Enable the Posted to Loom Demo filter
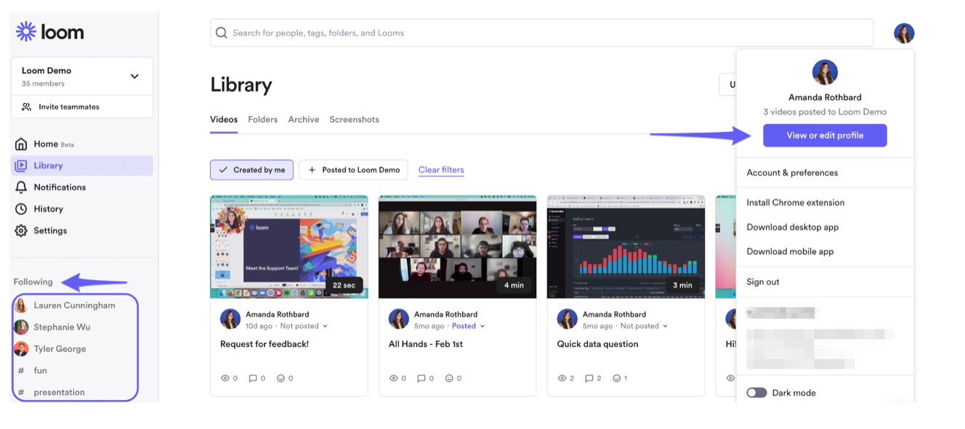This screenshot has width=965, height=429. pos(353,170)
